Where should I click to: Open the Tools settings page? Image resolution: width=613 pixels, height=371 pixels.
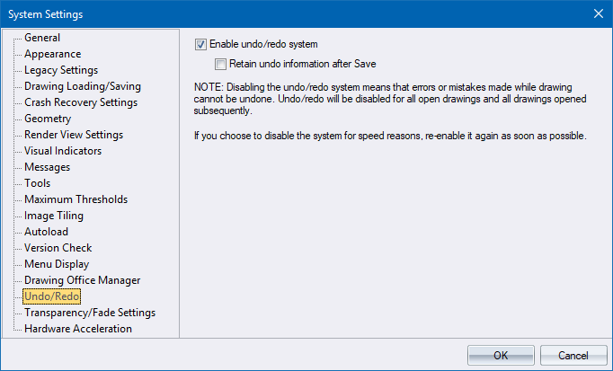click(x=37, y=183)
